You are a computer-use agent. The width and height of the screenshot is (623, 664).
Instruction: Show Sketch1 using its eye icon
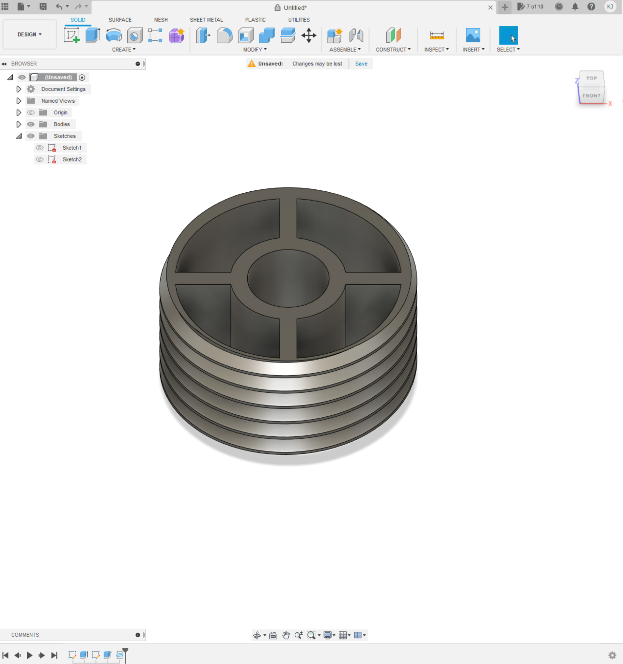pyautogui.click(x=39, y=148)
